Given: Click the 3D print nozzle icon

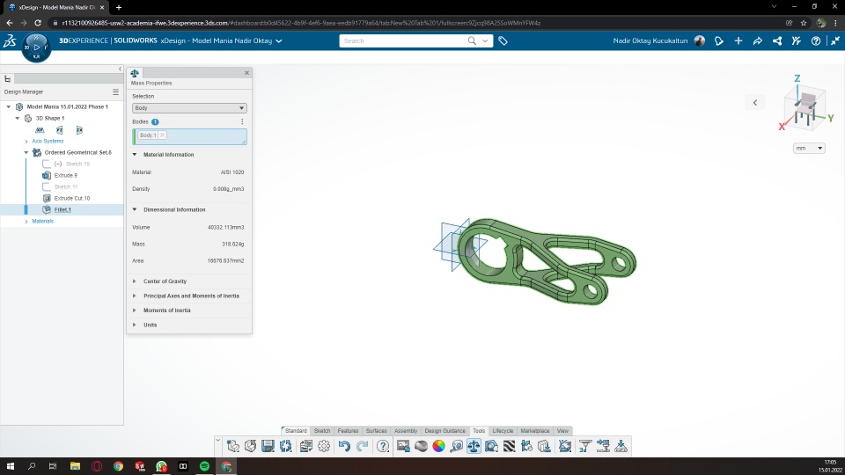Looking at the screenshot, I should tap(585, 446).
